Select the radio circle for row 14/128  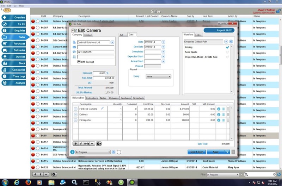(38, 167)
